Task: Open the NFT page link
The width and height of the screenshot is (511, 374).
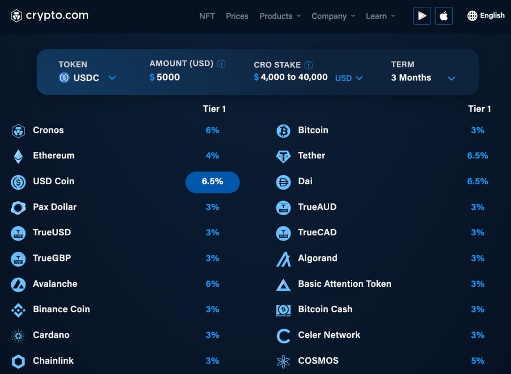Action: pyautogui.click(x=207, y=16)
